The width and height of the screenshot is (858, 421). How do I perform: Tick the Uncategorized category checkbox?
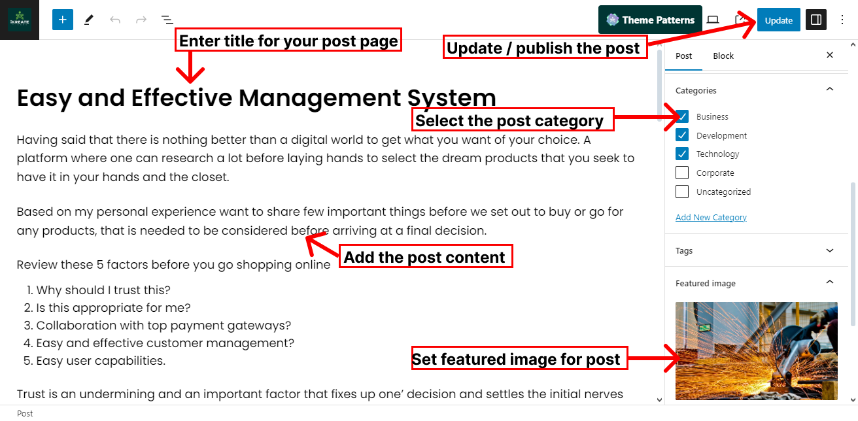682,192
